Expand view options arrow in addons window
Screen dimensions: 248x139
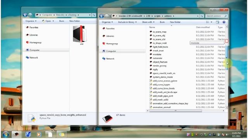(x=212, y=22)
